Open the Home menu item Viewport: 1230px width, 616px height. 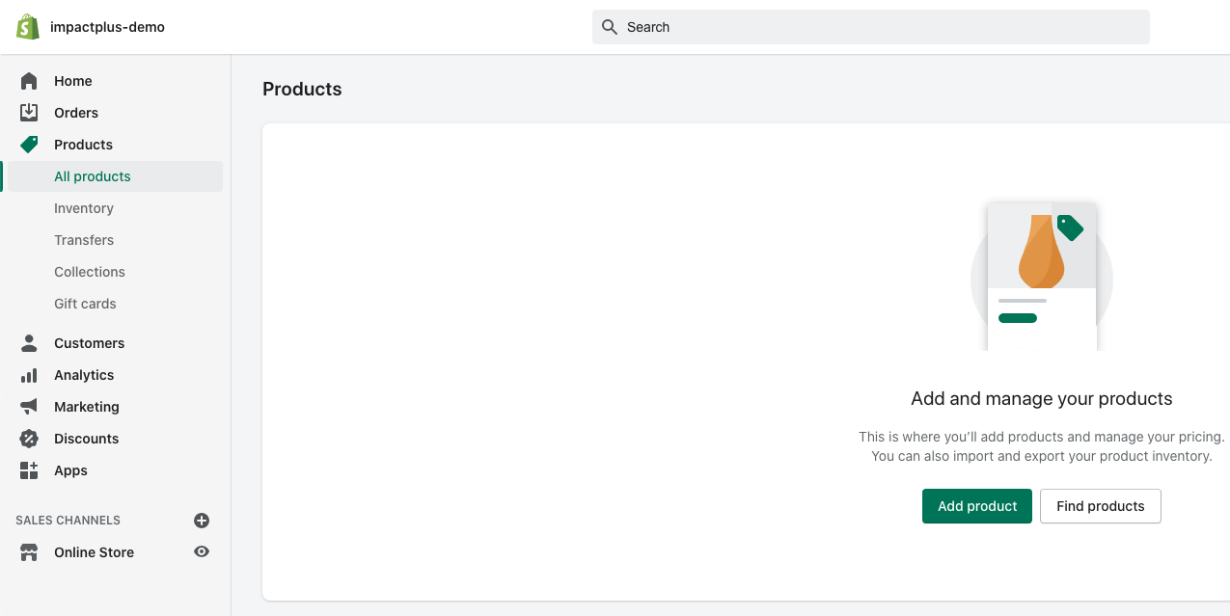pos(73,81)
